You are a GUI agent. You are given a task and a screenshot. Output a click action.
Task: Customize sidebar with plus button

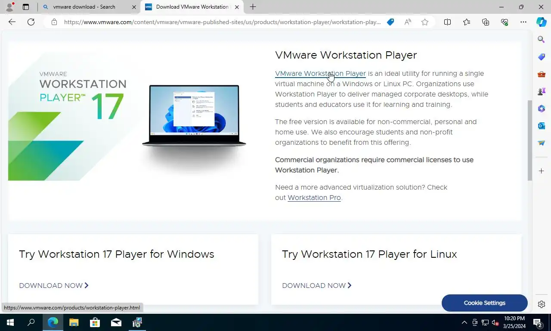pyautogui.click(x=542, y=171)
